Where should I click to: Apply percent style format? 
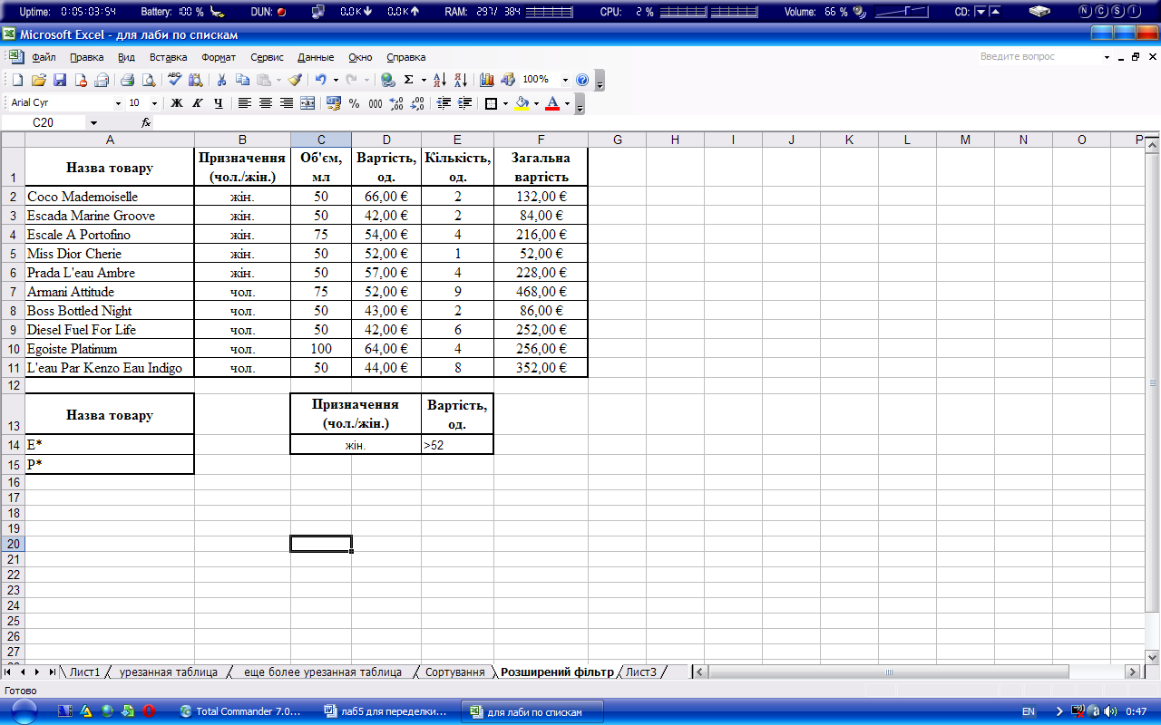pos(354,103)
